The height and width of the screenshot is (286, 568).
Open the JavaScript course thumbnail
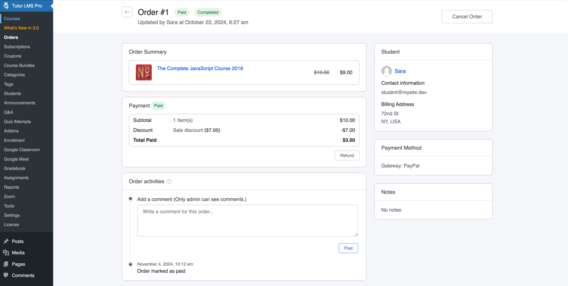coord(143,73)
